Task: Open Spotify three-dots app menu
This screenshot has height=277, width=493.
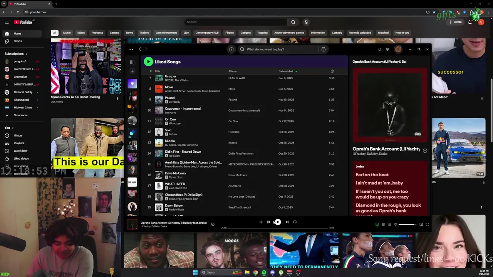Action: (131, 49)
